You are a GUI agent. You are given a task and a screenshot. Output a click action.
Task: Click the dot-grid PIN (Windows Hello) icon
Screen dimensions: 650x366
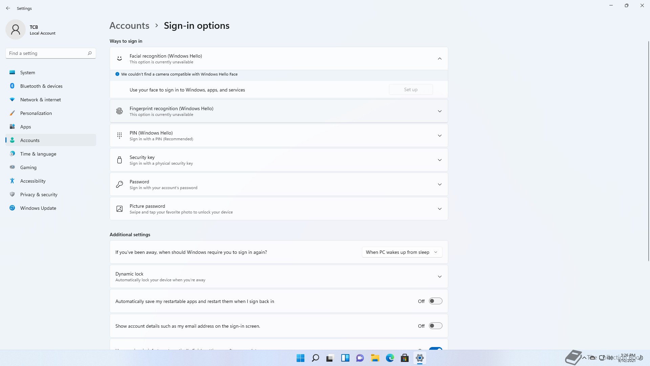[120, 136]
